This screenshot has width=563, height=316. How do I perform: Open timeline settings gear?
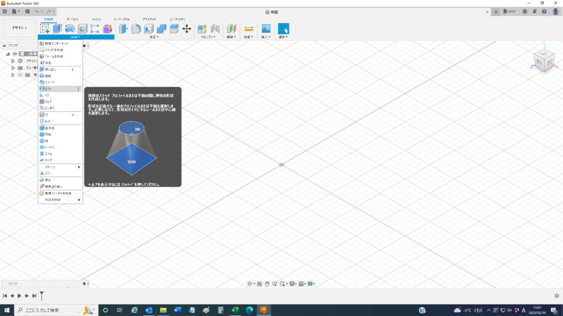tap(556, 296)
